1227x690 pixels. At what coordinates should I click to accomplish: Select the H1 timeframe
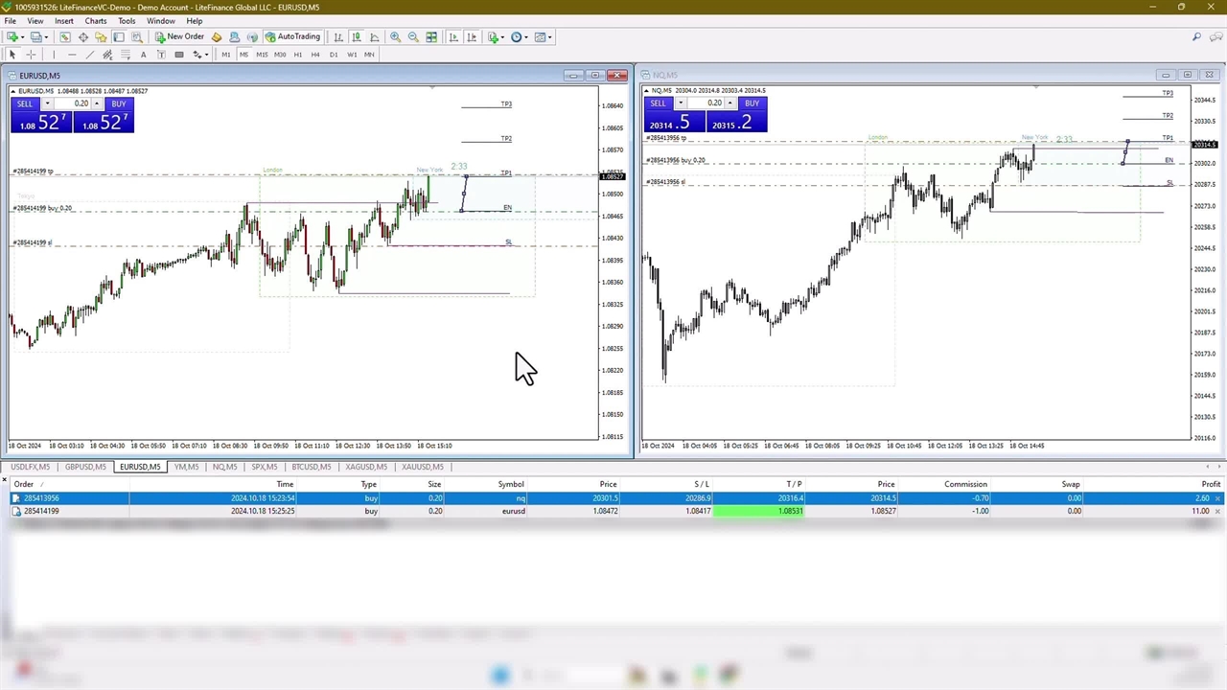297,55
